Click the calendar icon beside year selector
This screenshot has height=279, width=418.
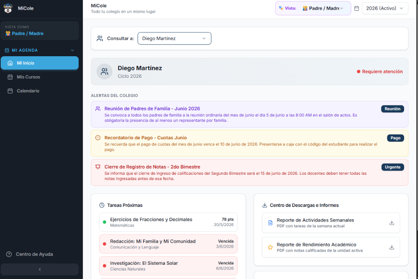click(356, 8)
